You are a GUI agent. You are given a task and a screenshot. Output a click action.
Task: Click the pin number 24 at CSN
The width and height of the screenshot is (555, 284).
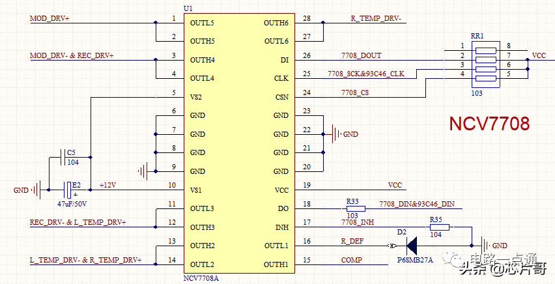[x=307, y=92]
